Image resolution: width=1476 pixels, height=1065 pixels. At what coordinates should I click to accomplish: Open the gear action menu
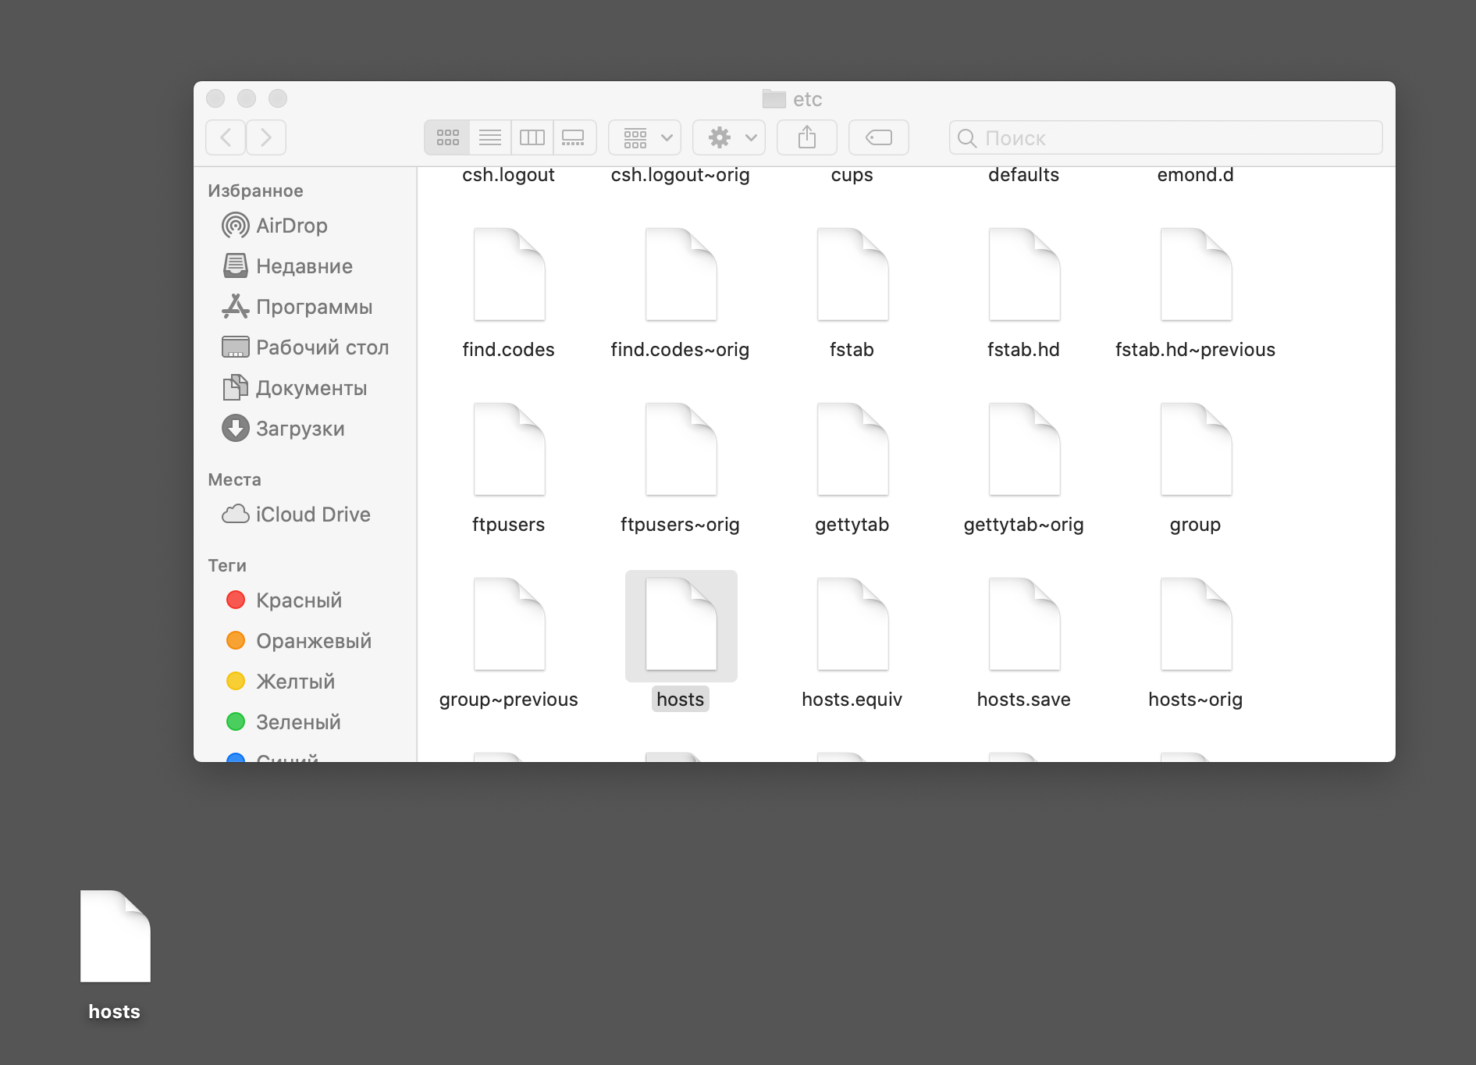pos(729,138)
